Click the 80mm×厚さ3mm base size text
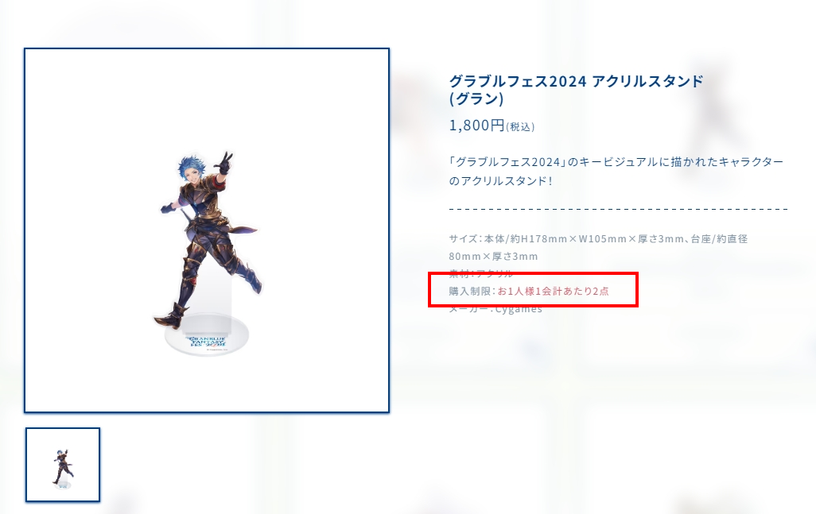 (493, 257)
